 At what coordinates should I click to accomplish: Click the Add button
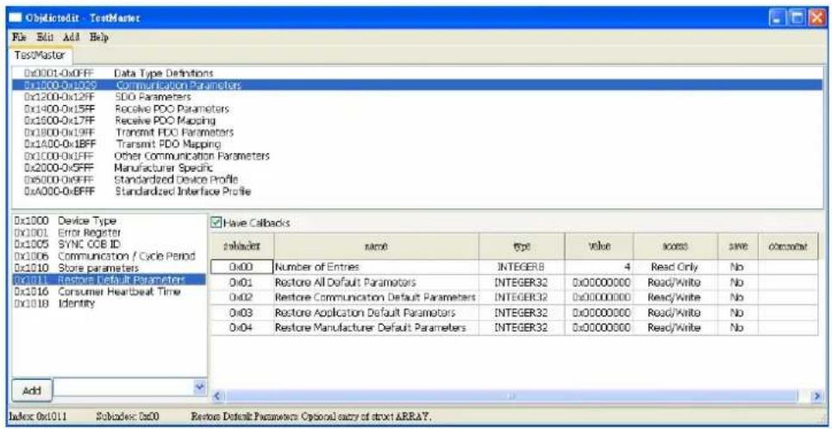(31, 391)
